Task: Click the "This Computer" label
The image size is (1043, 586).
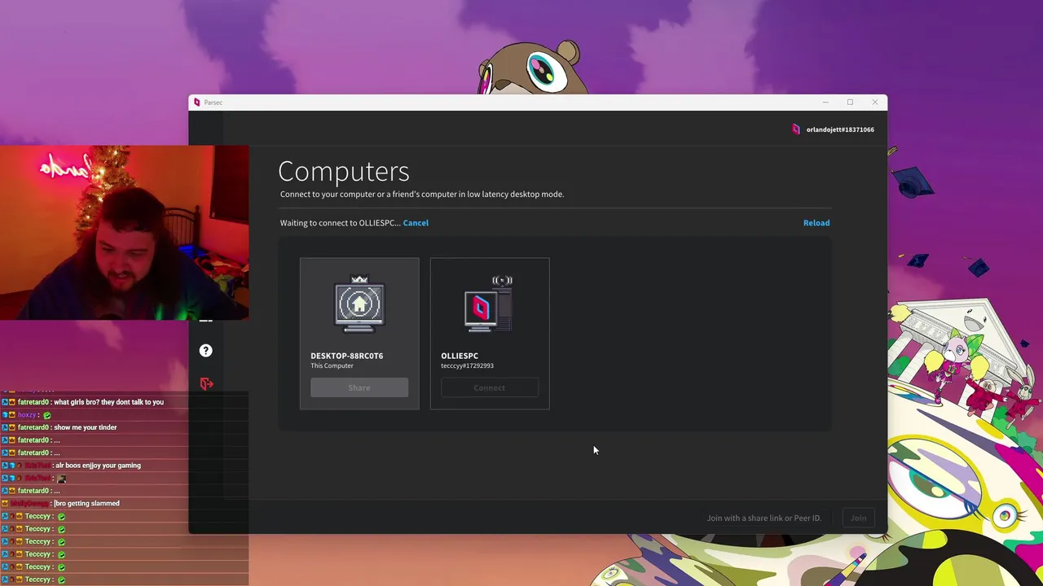Action: click(332, 366)
